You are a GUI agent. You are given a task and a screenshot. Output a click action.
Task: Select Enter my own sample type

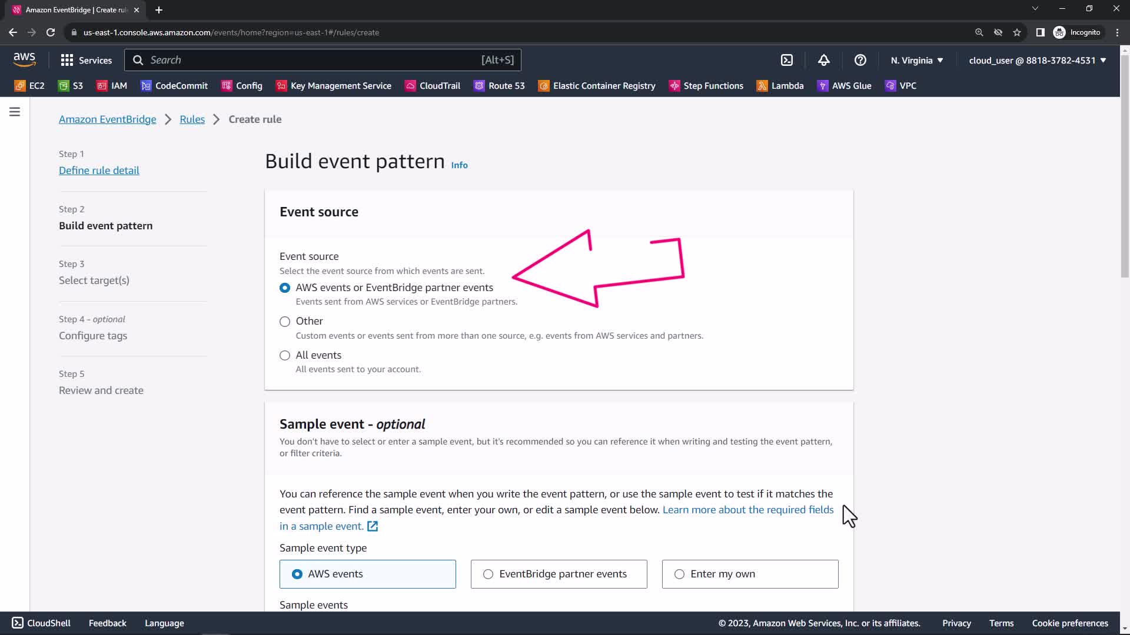click(679, 574)
